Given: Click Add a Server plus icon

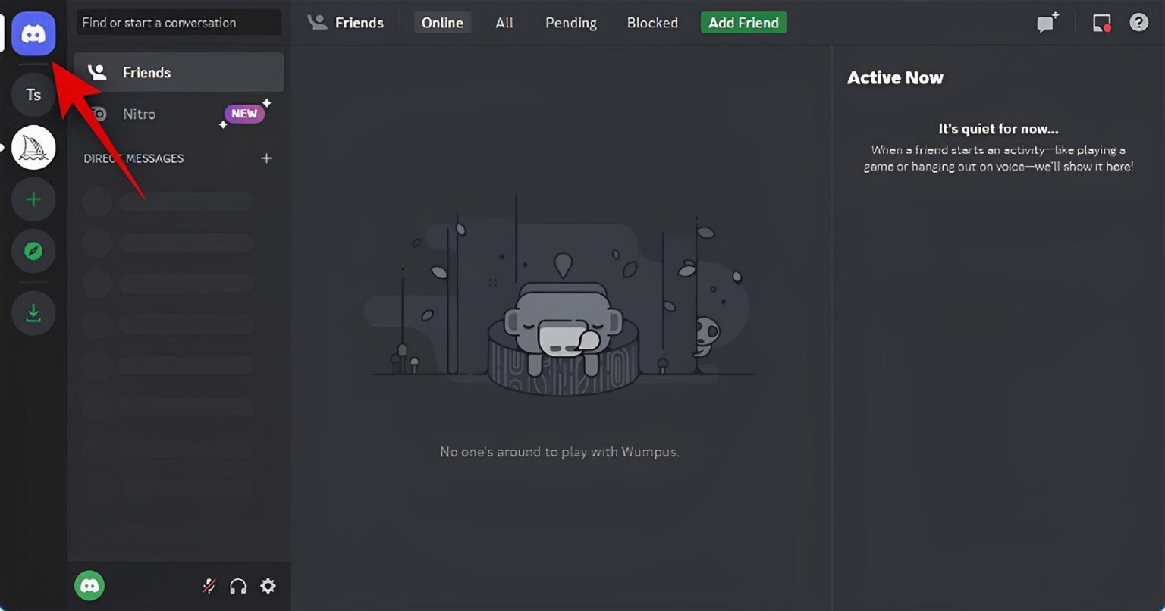Looking at the screenshot, I should [x=33, y=199].
